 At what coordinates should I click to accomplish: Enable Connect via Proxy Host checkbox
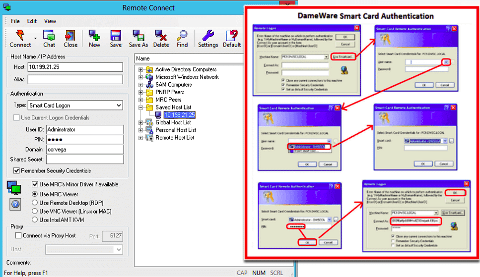(x=18, y=235)
